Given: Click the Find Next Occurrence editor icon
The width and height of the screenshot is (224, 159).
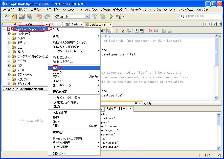Looking at the screenshot, I should [103, 30].
